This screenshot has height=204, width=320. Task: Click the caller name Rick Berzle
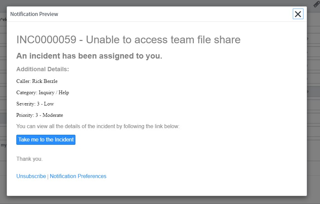pos(45,81)
